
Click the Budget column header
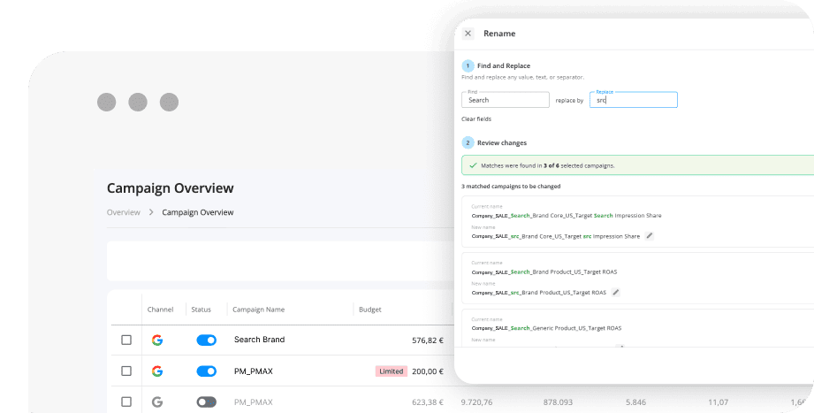[x=369, y=310]
